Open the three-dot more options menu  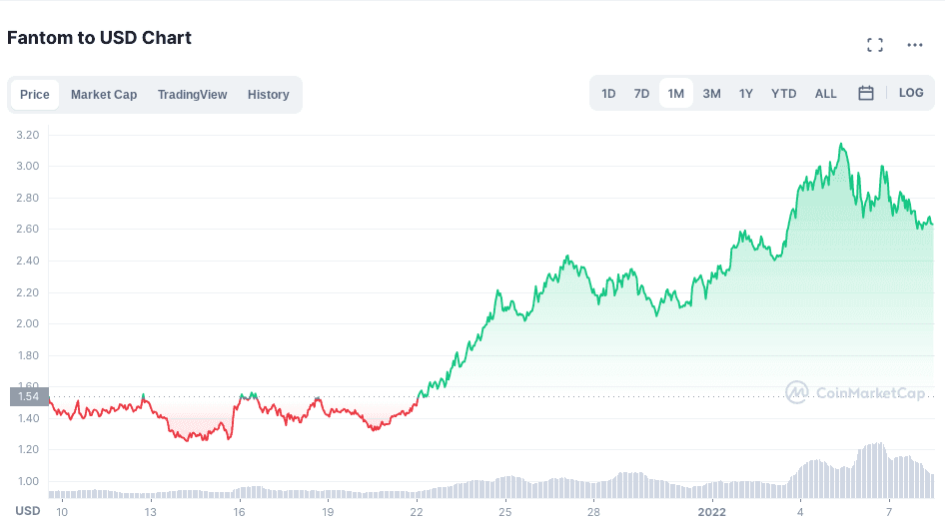click(914, 45)
